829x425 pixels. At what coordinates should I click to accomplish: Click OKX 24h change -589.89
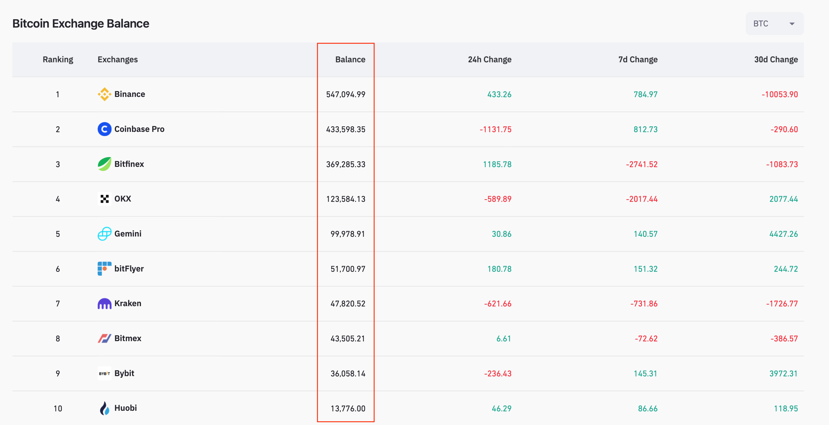[x=498, y=199]
